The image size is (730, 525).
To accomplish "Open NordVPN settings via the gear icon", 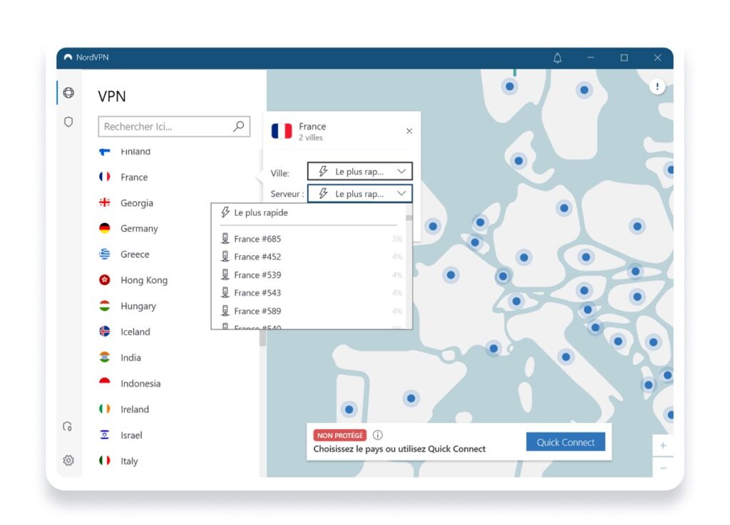I will coord(68,460).
